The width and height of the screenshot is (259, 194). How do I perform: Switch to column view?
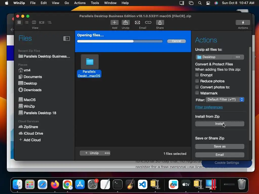click(34, 22)
